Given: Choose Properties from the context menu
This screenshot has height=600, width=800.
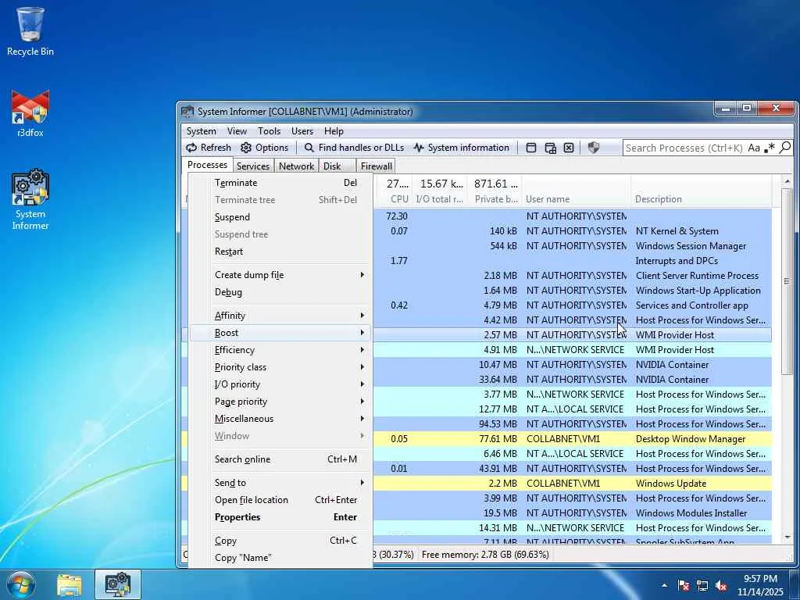Looking at the screenshot, I should (280, 517).
